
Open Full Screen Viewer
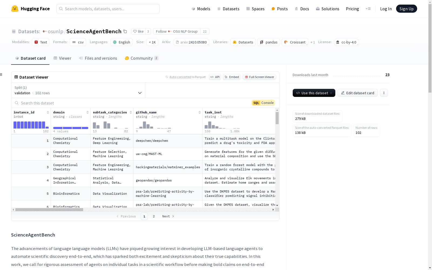click(x=259, y=77)
